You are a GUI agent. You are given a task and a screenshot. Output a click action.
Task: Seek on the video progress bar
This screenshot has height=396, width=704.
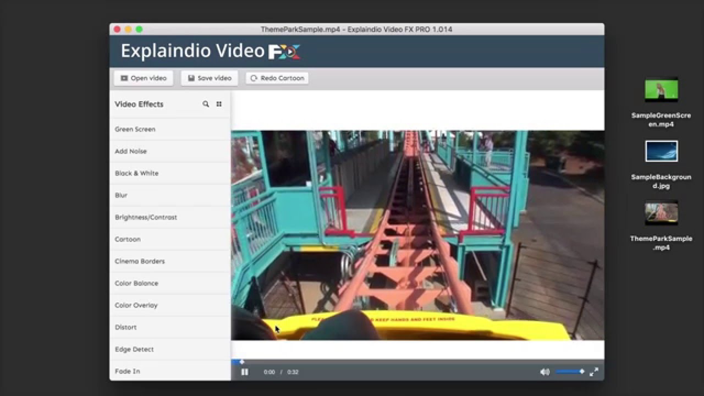417,361
